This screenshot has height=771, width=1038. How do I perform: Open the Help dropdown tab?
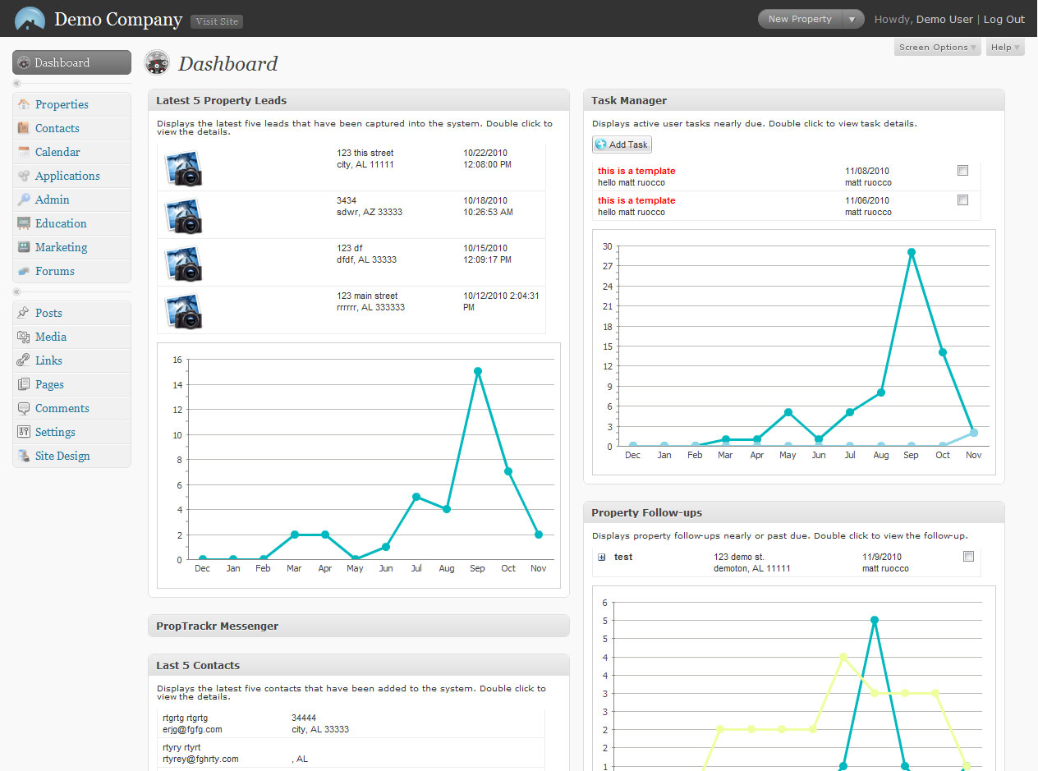click(x=1005, y=48)
